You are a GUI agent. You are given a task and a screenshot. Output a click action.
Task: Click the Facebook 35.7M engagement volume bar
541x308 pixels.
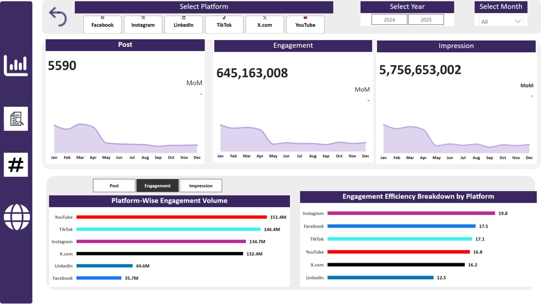coord(99,278)
